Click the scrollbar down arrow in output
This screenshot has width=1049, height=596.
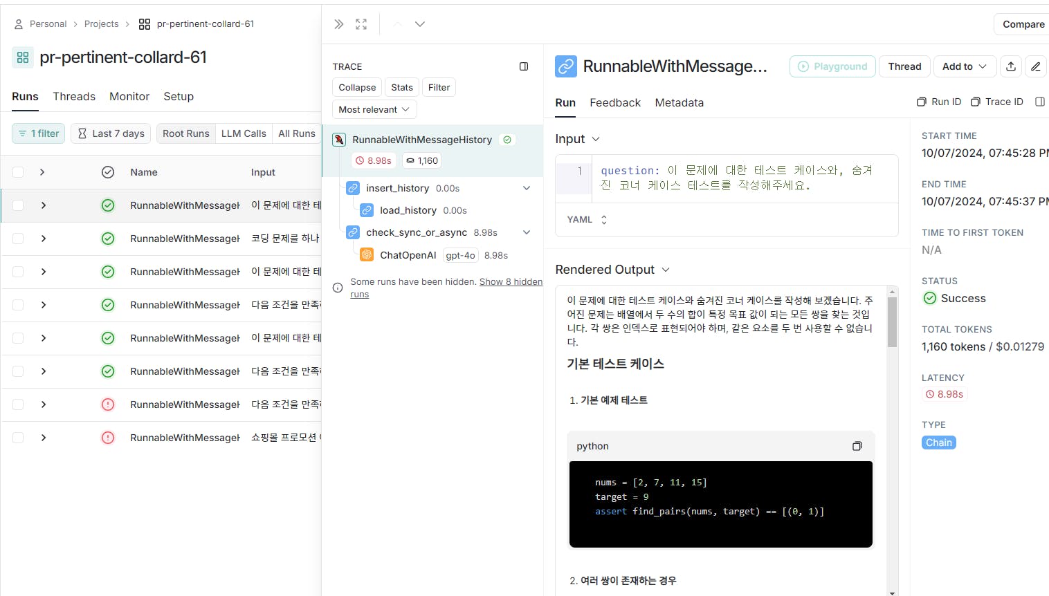893,593
